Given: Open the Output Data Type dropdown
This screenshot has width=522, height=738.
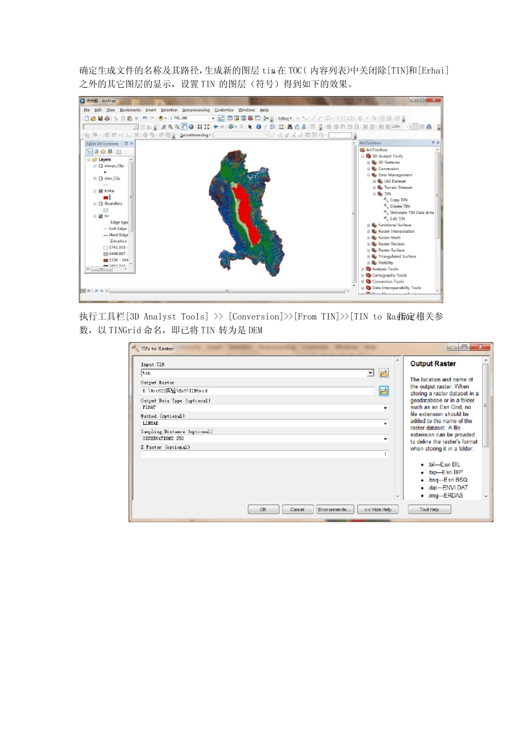Looking at the screenshot, I should coord(385,408).
